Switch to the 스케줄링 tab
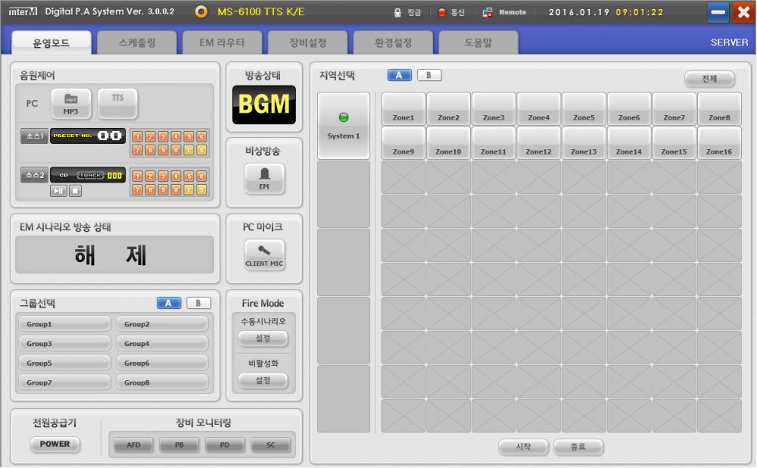This screenshot has width=757, height=468. pos(136,42)
